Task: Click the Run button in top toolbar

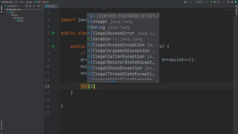Action: pyautogui.click(x=208, y=2)
